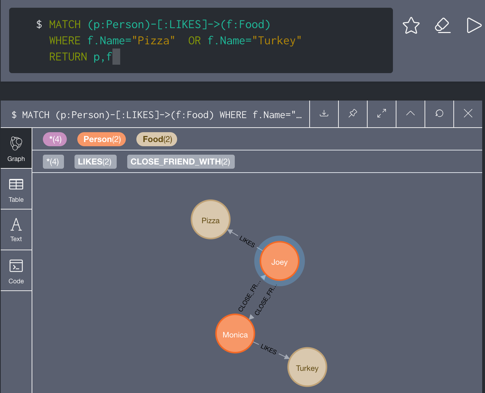Click inside the Cypher query editor
Screen dimensions: 485x393
(201, 40)
